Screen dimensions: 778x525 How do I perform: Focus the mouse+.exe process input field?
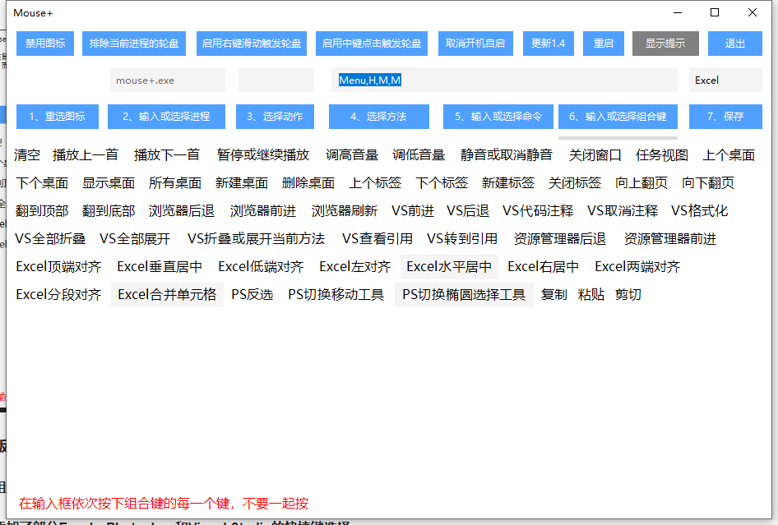pyautogui.click(x=167, y=81)
